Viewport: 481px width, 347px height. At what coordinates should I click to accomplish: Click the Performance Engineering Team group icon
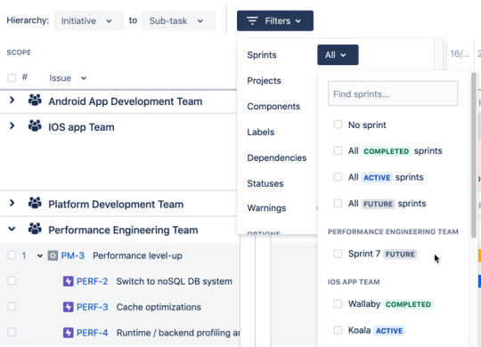[x=35, y=229]
